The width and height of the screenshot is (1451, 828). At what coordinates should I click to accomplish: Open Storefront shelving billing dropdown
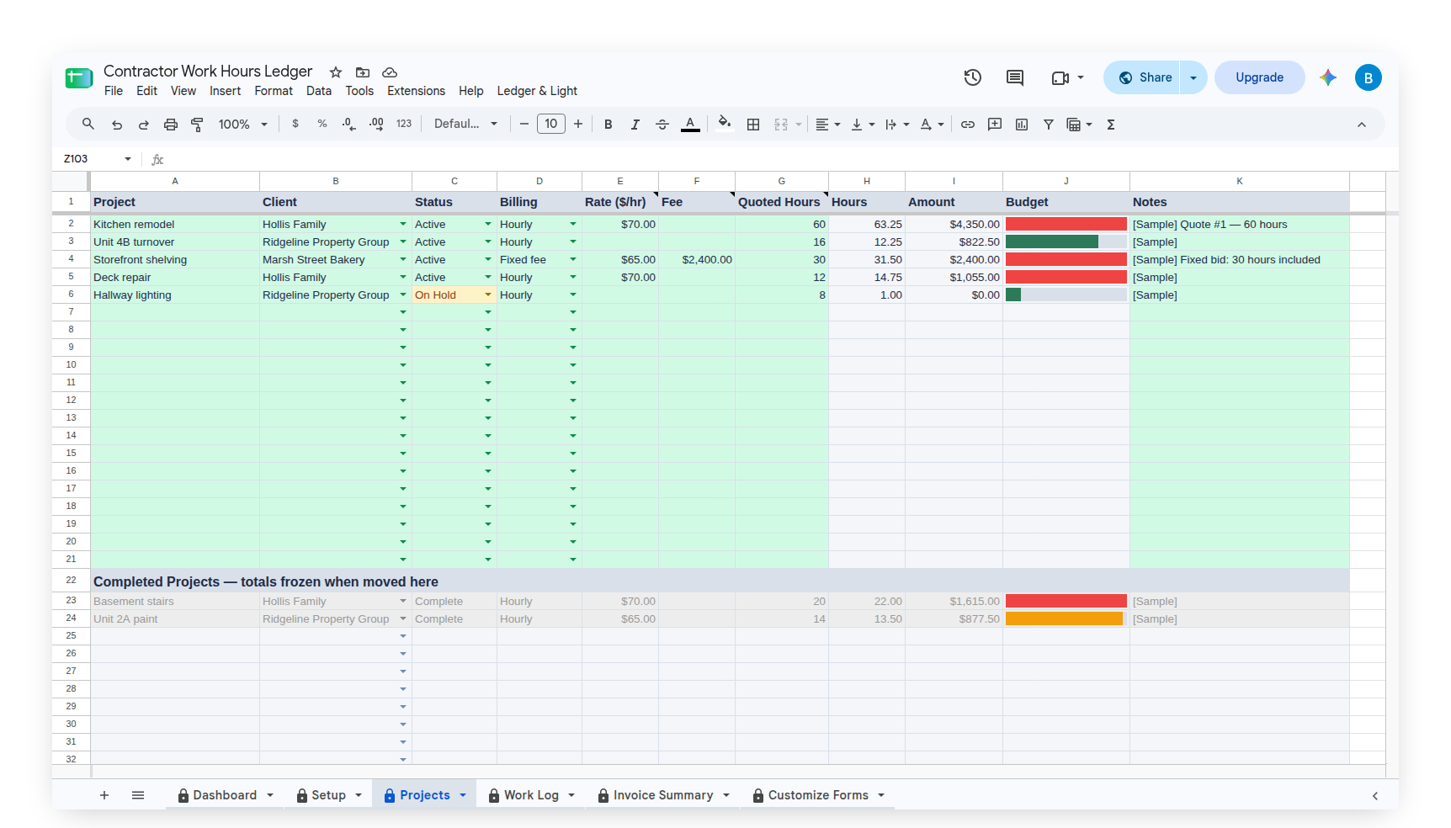(573, 260)
